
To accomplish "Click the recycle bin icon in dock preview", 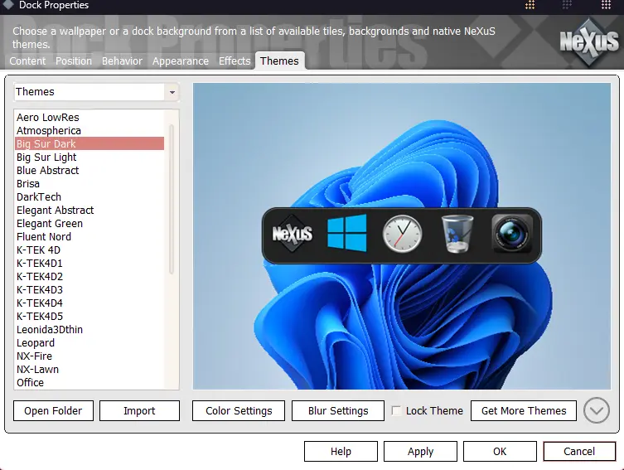I will pyautogui.click(x=457, y=234).
